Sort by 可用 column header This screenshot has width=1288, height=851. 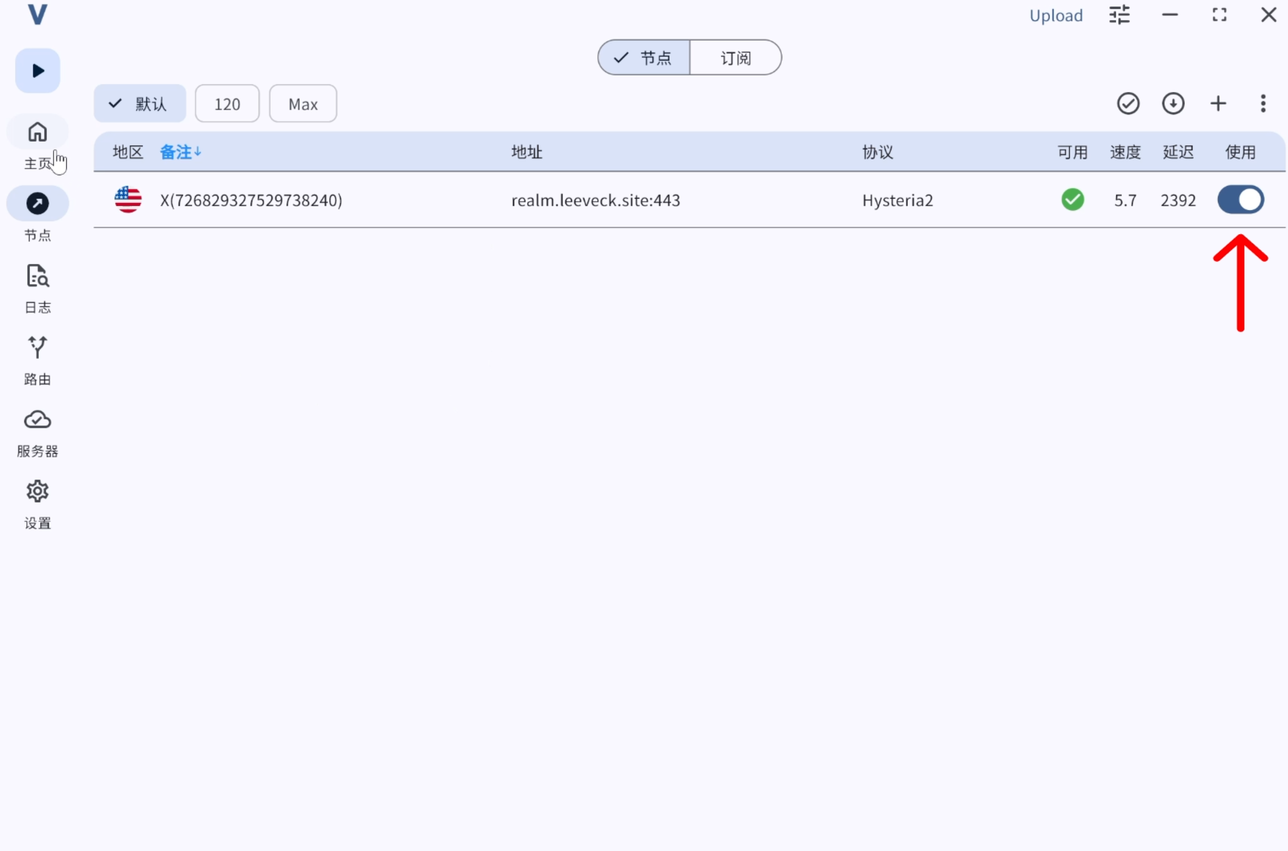1072,152
